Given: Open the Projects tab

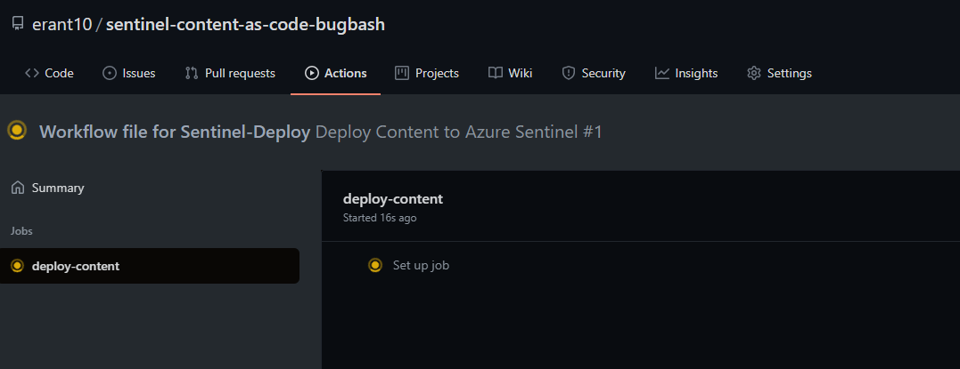Looking at the screenshot, I should point(427,73).
